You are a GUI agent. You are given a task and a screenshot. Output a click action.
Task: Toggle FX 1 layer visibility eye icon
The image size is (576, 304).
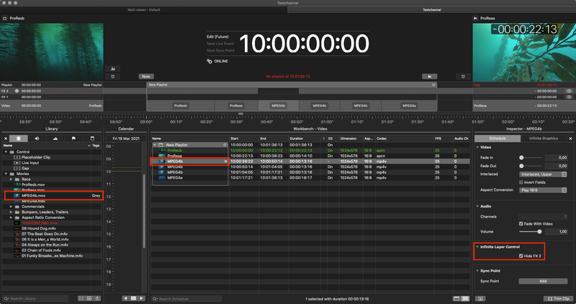(569, 97)
